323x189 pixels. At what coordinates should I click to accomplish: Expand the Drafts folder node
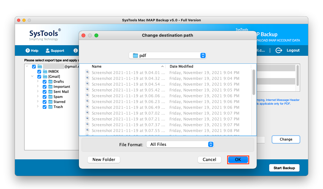[38, 81]
